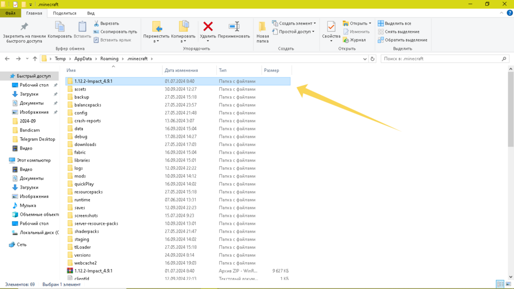Switch to large icons view in status bar
Viewport: 514px width, 289px height.
pos(508,284)
